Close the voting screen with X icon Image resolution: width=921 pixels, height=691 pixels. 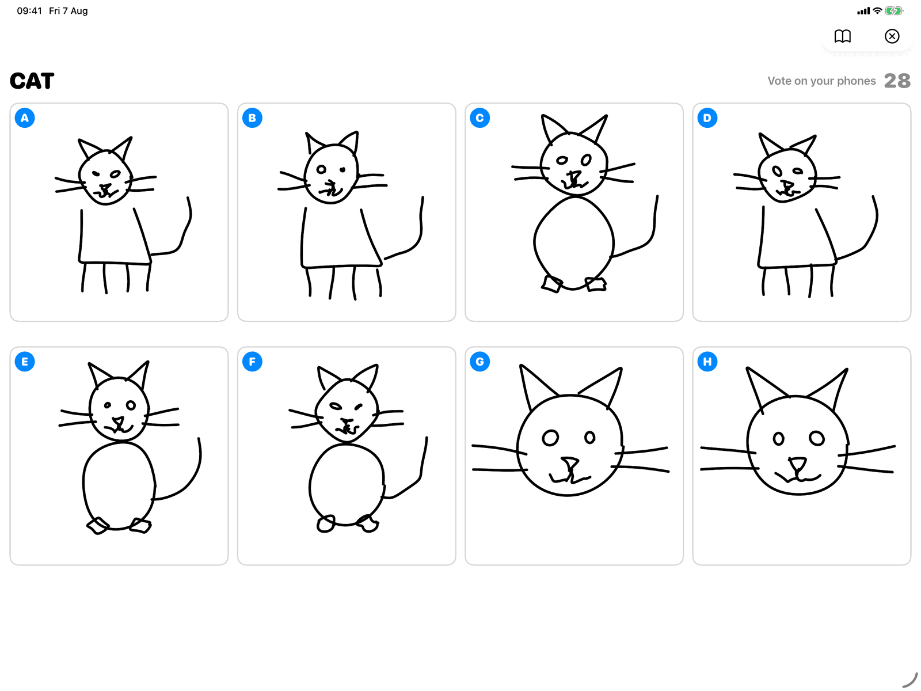point(892,36)
